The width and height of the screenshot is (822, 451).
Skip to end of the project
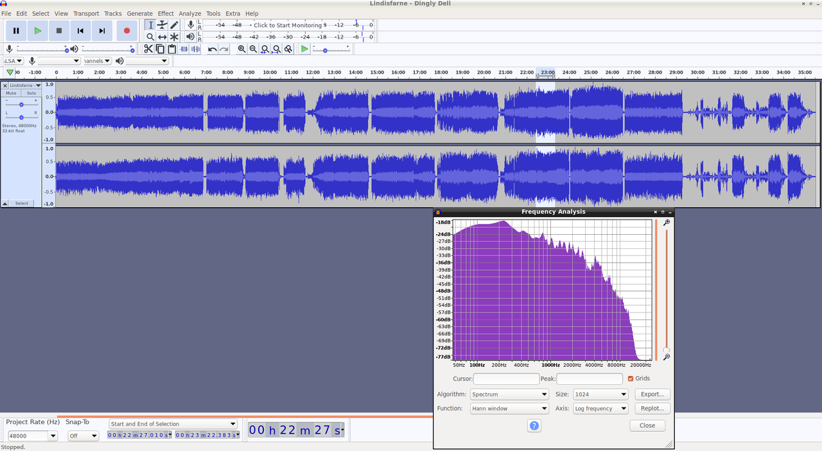click(102, 30)
